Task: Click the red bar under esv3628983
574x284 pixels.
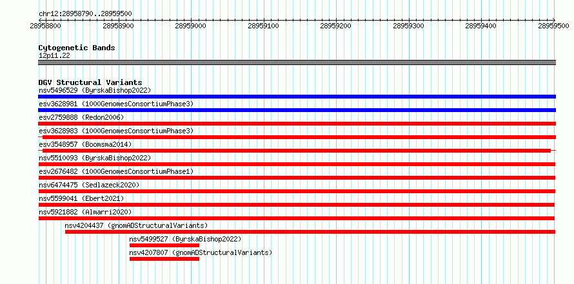Action: [299, 137]
